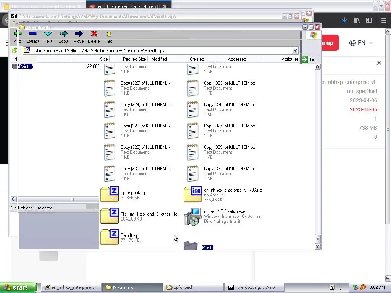This screenshot has width=391, height=293.
Task: Select the PaintIt.zip archive icon
Action: 110,237
